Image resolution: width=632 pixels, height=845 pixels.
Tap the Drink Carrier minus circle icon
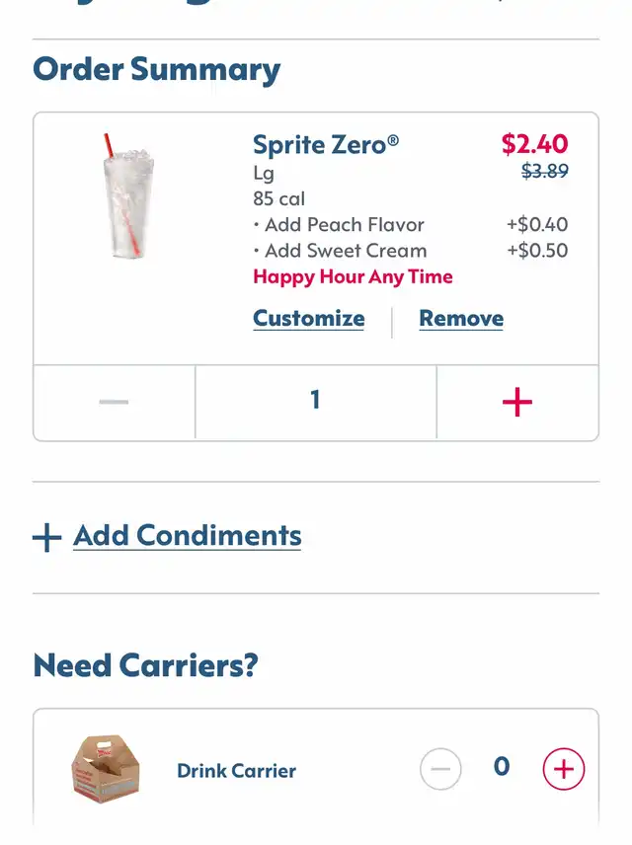[x=440, y=769]
